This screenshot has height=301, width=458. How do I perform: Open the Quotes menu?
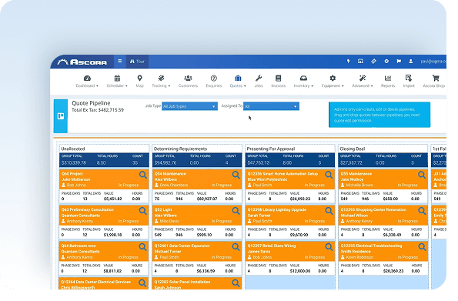[238, 82]
